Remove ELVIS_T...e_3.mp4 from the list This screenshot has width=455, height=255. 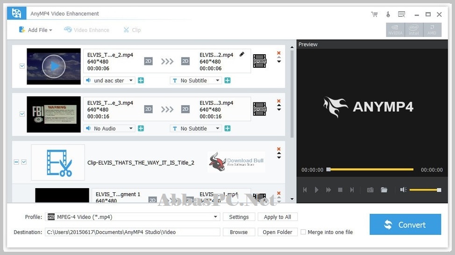click(279, 101)
